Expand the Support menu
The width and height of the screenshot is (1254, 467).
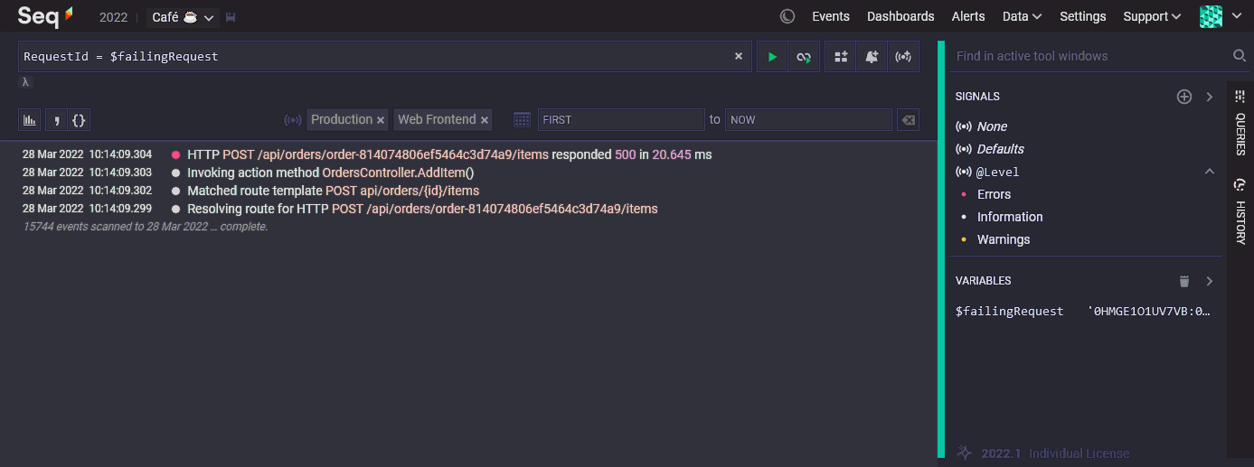1152,16
